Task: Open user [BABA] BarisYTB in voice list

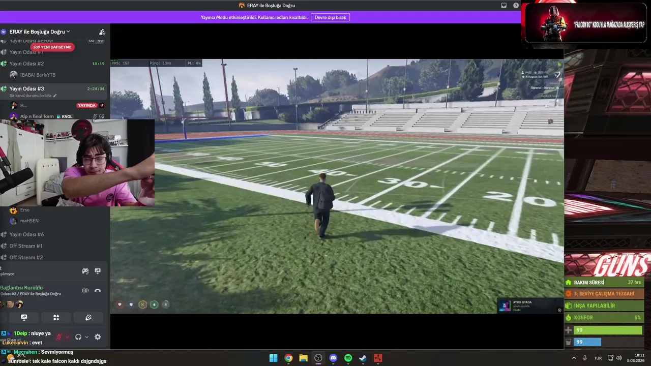Action: tap(33, 75)
